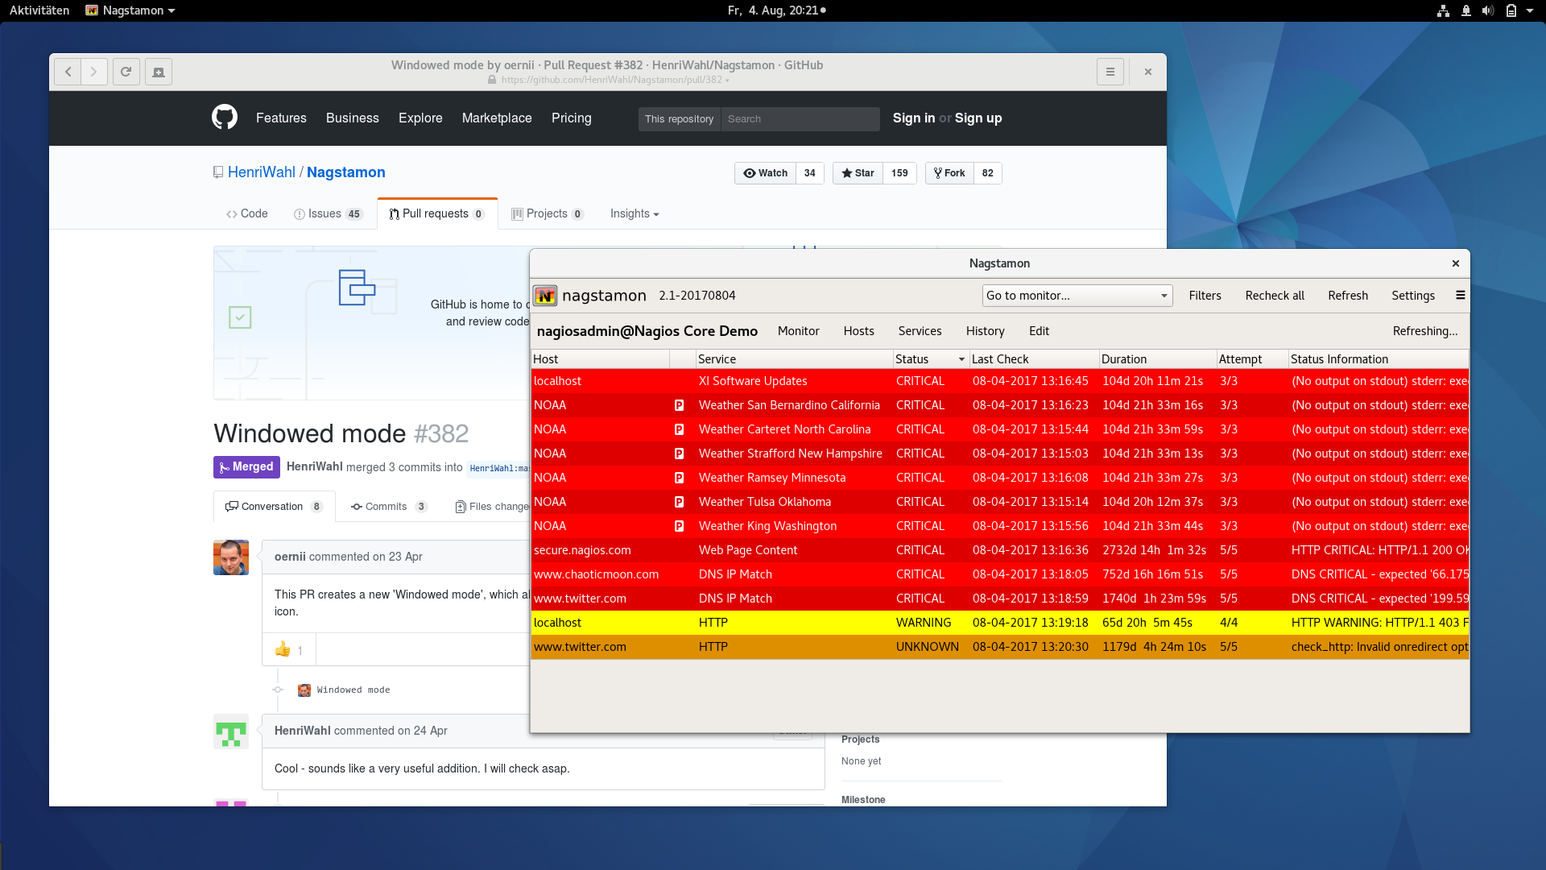The width and height of the screenshot is (1546, 870).
Task: Star the Nagstamon repository
Action: (x=858, y=173)
